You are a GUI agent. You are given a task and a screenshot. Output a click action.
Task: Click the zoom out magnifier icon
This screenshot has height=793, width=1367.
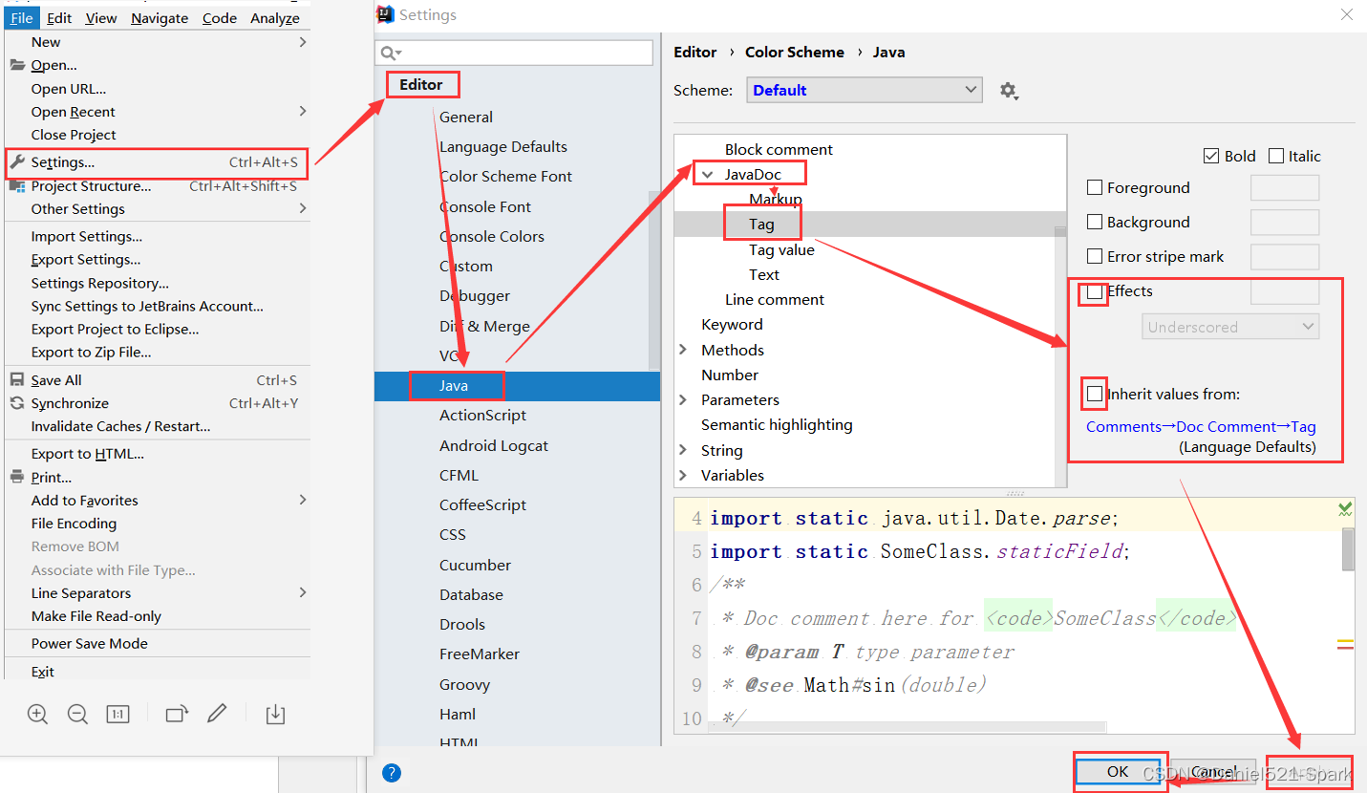pyautogui.click(x=77, y=714)
